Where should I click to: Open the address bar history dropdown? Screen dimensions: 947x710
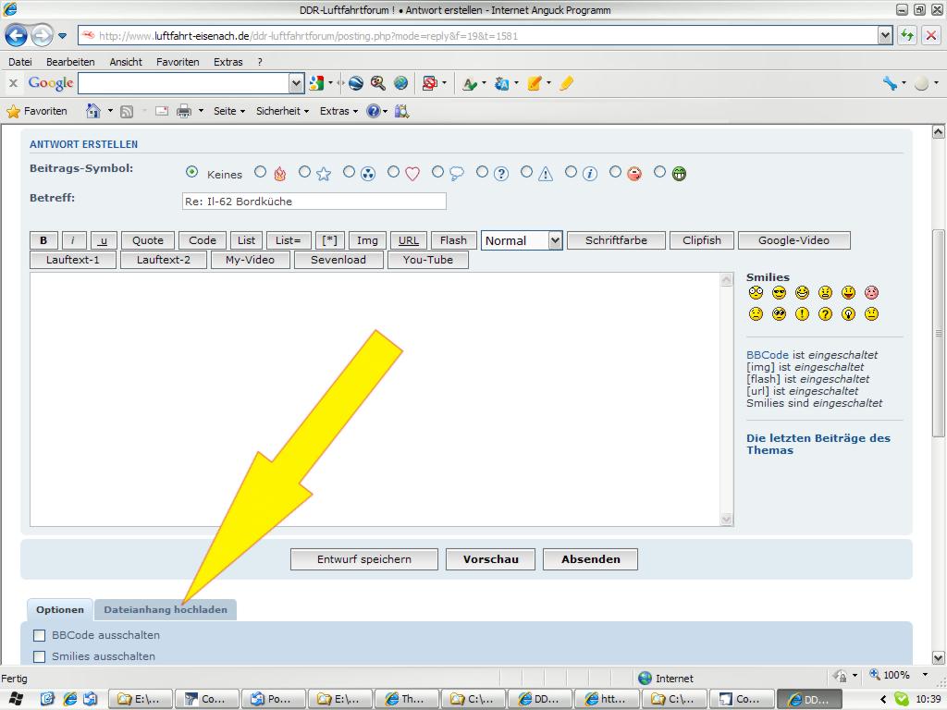click(x=885, y=36)
